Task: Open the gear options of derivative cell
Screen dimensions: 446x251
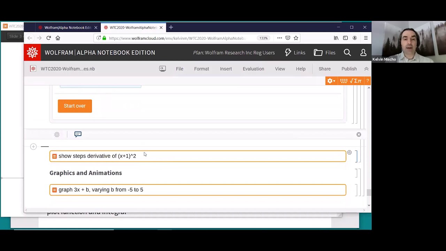Action: coord(349,153)
